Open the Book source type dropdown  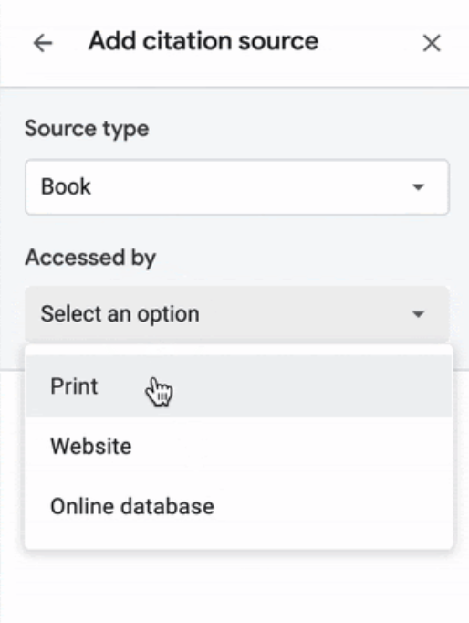click(x=237, y=186)
